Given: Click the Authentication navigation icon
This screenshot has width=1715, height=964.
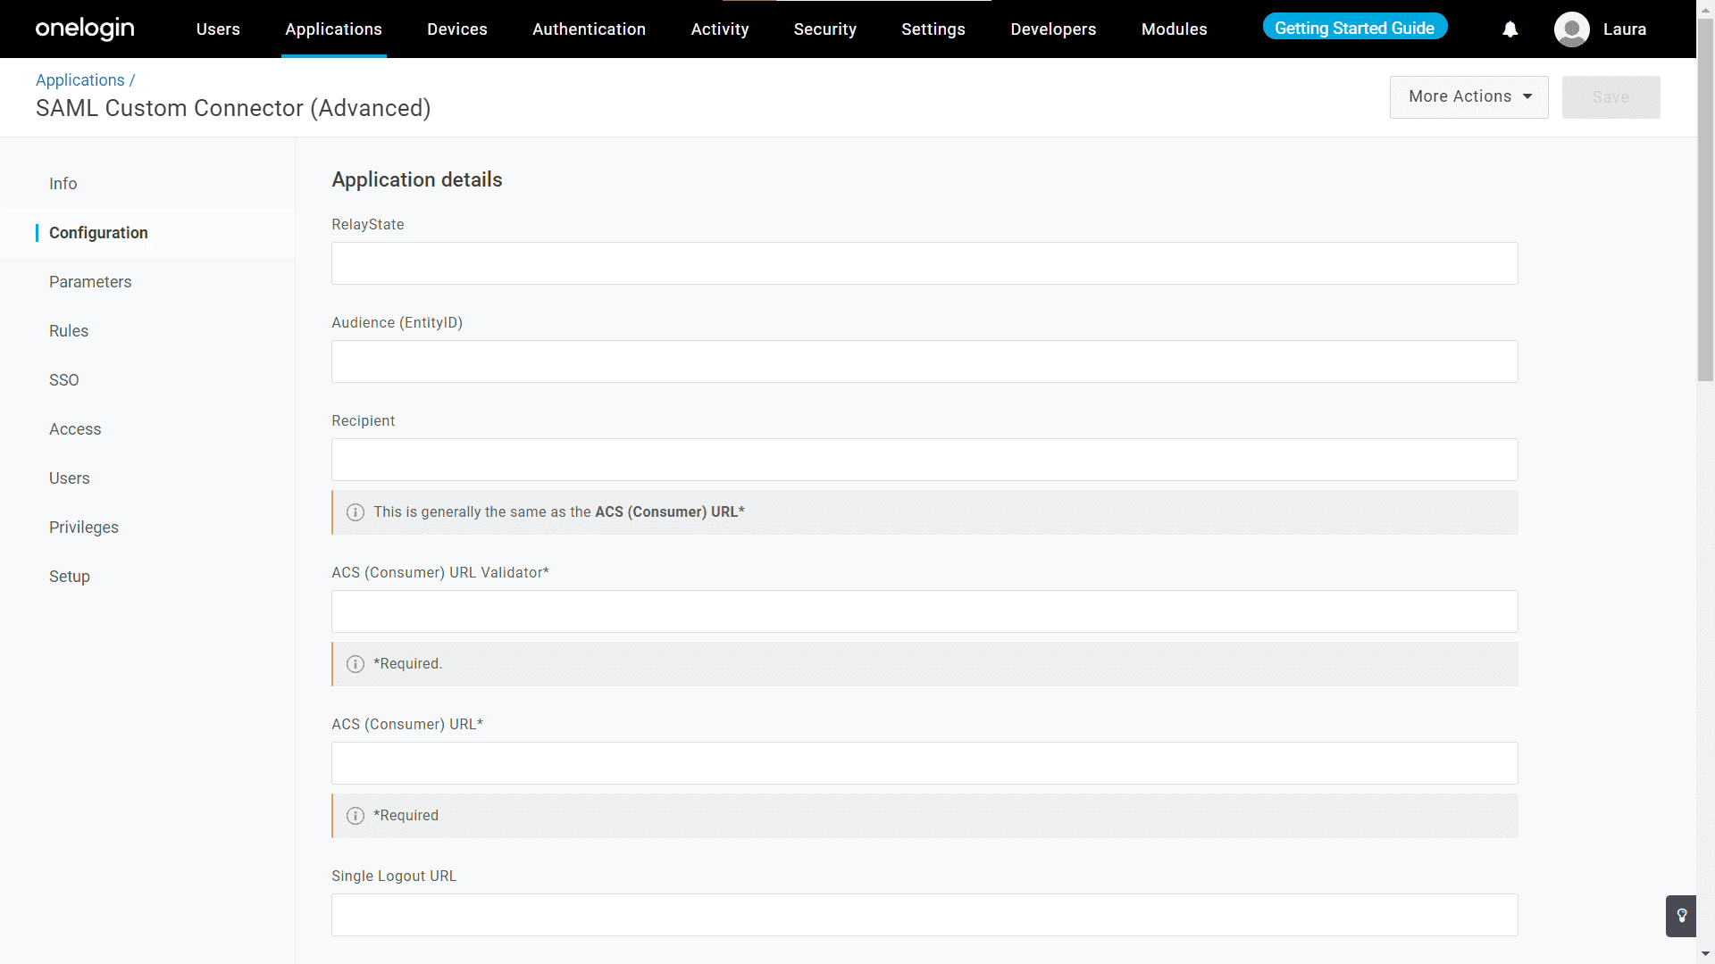Looking at the screenshot, I should point(587,29).
